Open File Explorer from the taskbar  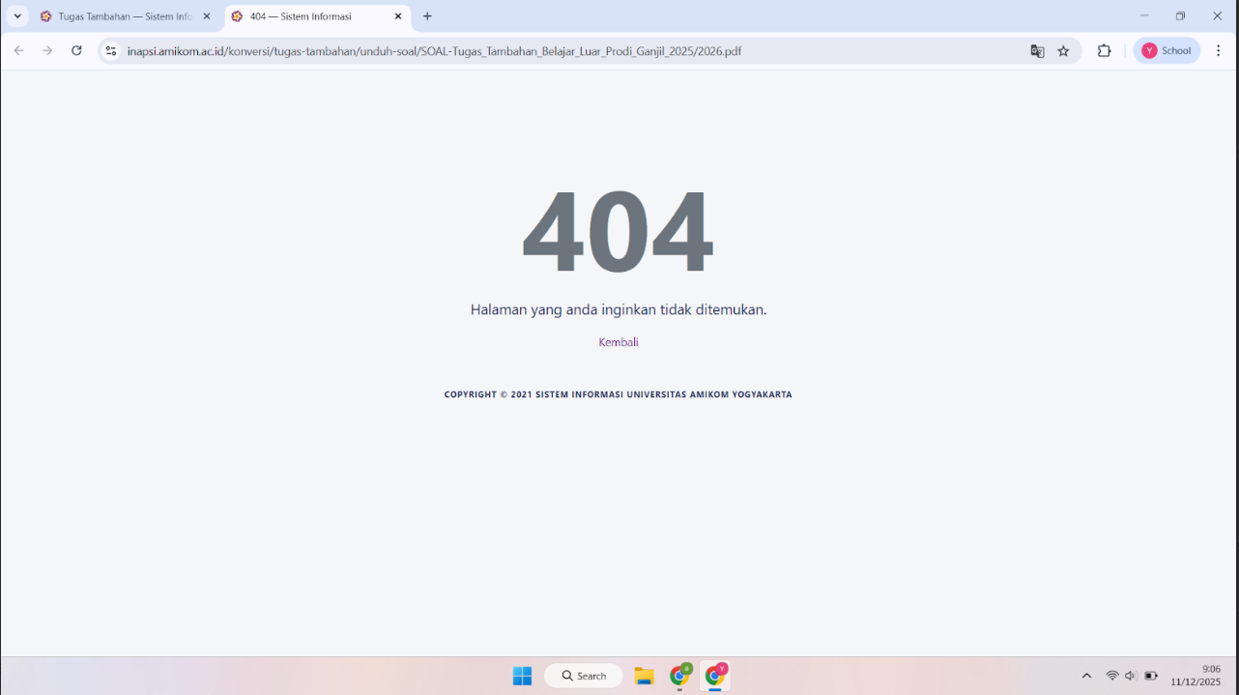[645, 676]
